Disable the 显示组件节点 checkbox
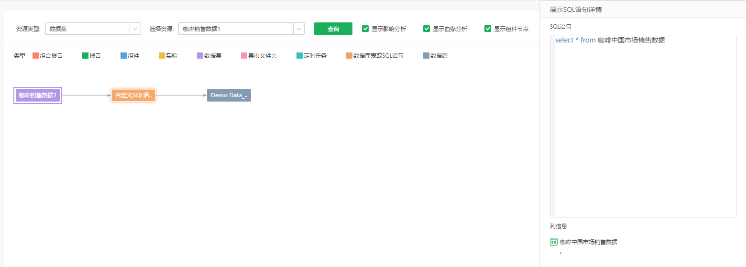This screenshot has width=746, height=267. [x=488, y=29]
